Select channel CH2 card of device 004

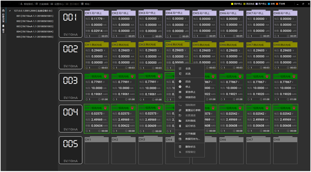pyautogui.click(x=124, y=119)
